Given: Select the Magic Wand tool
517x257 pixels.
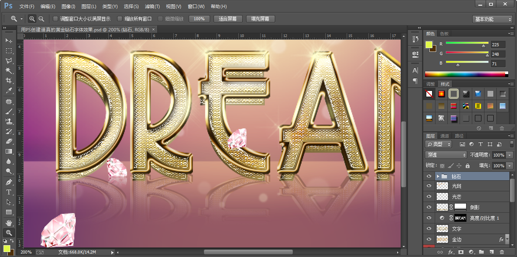Looking at the screenshot, I should point(9,71).
